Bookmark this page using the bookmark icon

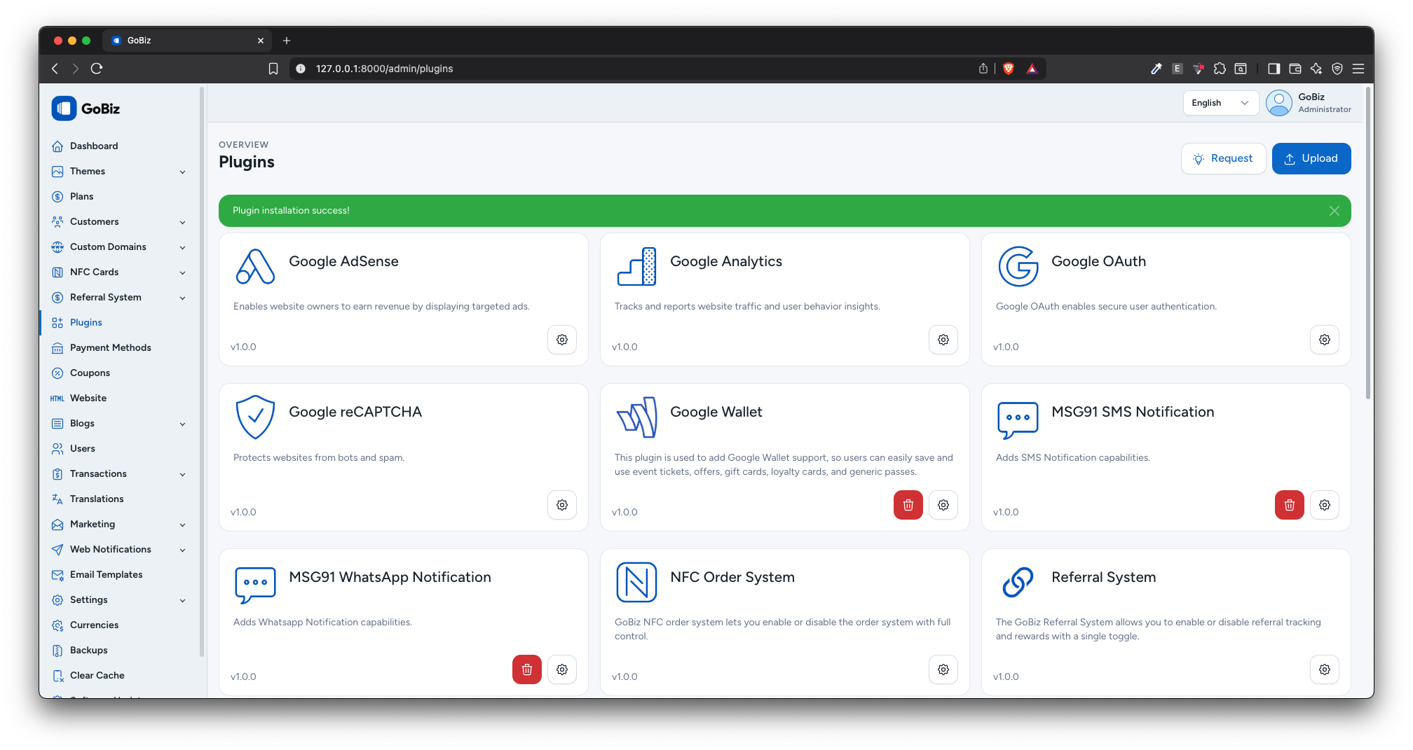(273, 69)
